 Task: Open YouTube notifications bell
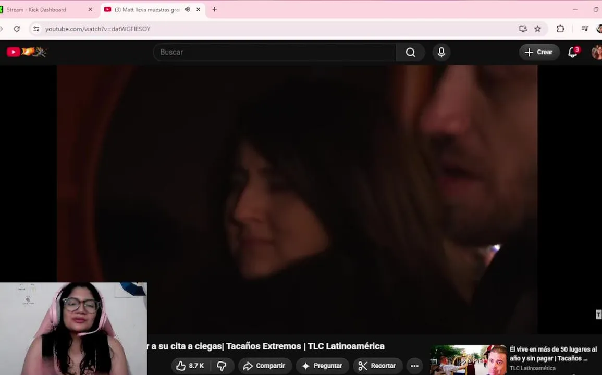pyautogui.click(x=573, y=52)
